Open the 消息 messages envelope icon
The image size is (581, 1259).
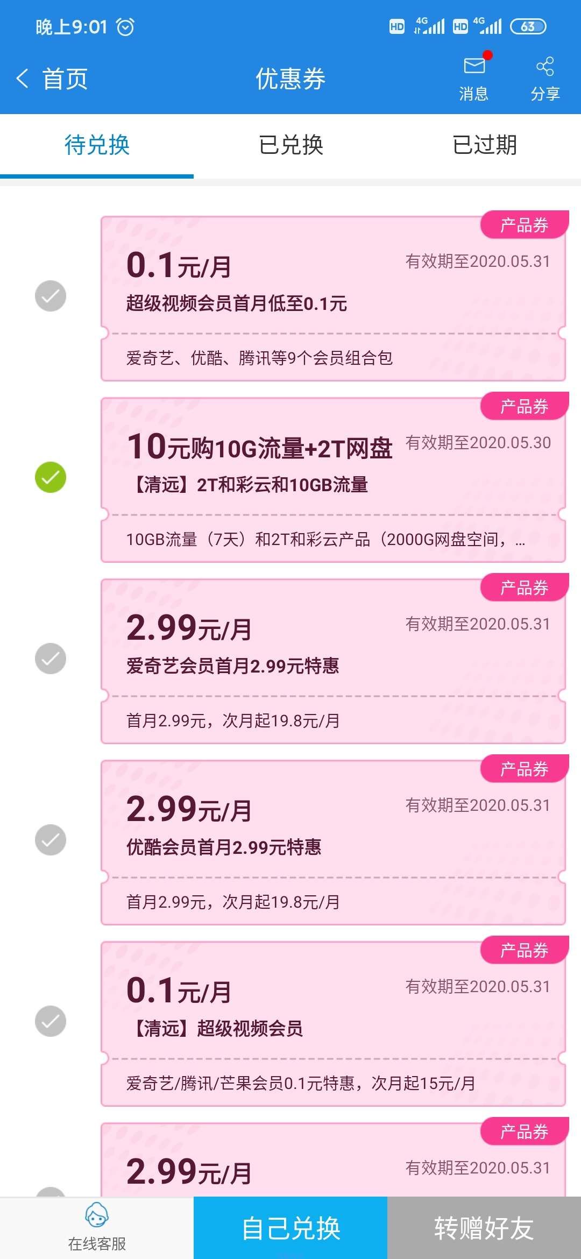[x=474, y=66]
